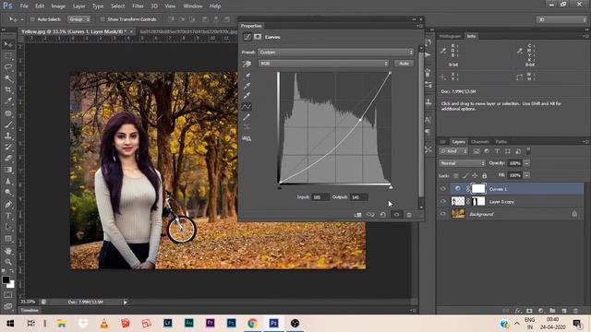Click the Auto button in Curves
591x332 pixels.
coord(404,64)
